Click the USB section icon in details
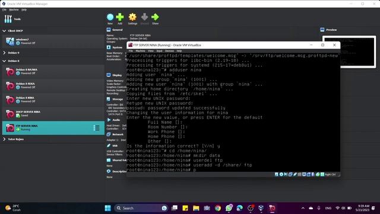 click(x=109, y=146)
